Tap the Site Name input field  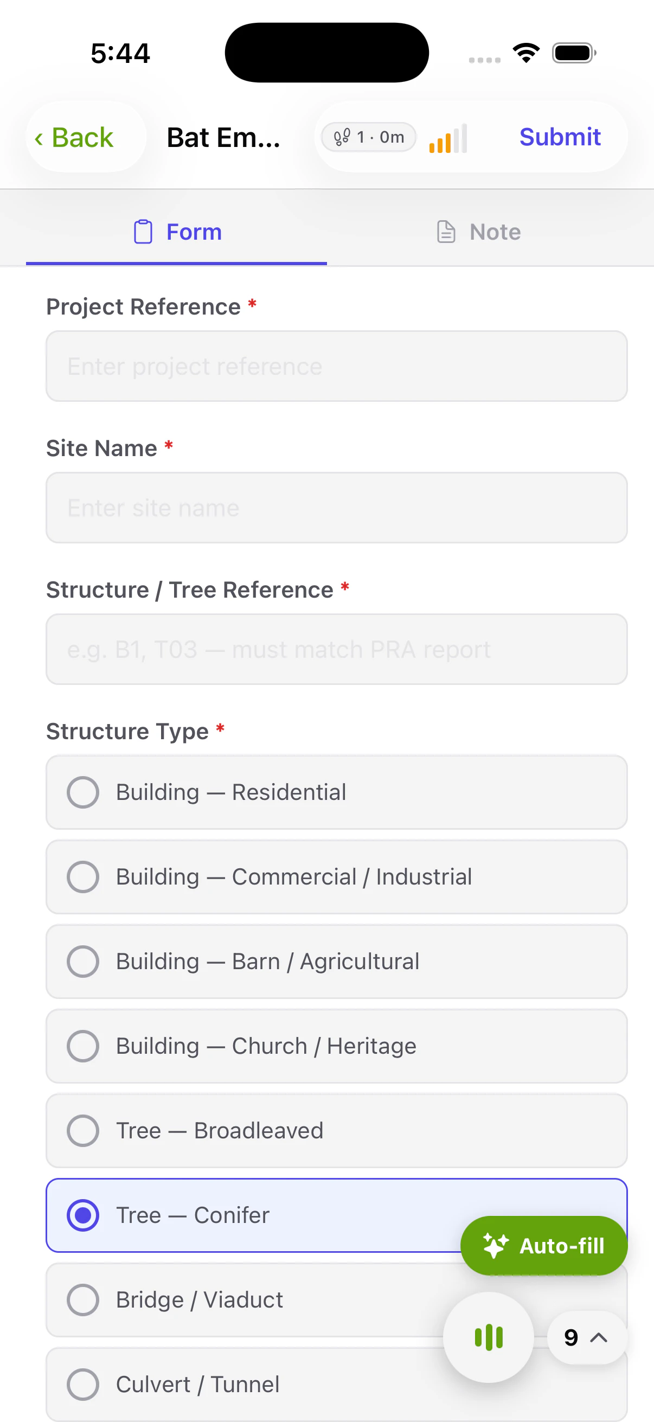pos(337,507)
